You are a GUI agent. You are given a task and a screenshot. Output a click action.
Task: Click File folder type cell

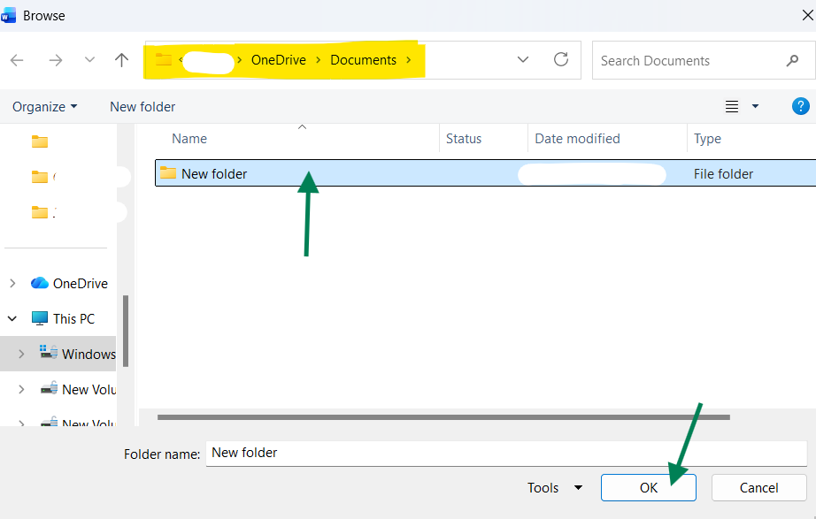[723, 173]
